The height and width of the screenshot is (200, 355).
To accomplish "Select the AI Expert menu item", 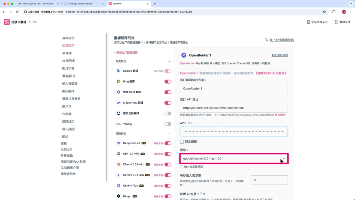I will point(67,53).
